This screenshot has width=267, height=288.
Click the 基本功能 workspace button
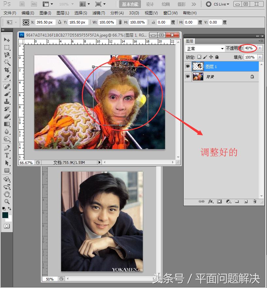(130, 4)
